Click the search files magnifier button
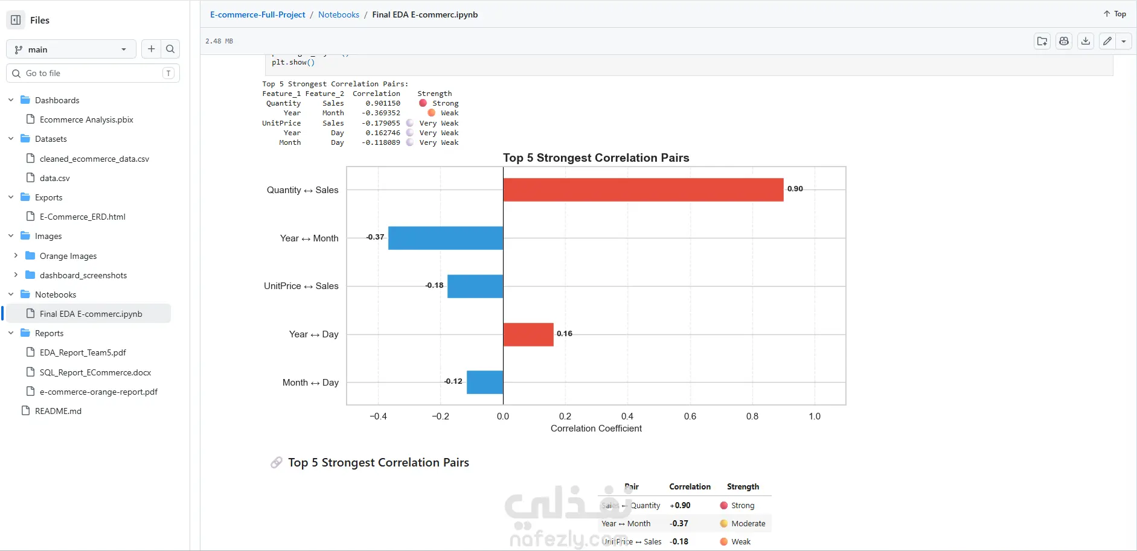This screenshot has width=1137, height=551. (x=170, y=49)
